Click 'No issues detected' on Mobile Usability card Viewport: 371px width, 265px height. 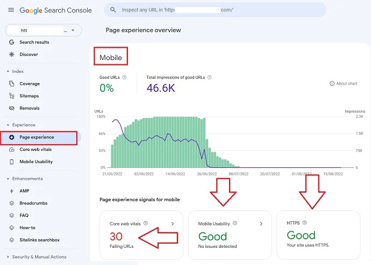tap(217, 246)
